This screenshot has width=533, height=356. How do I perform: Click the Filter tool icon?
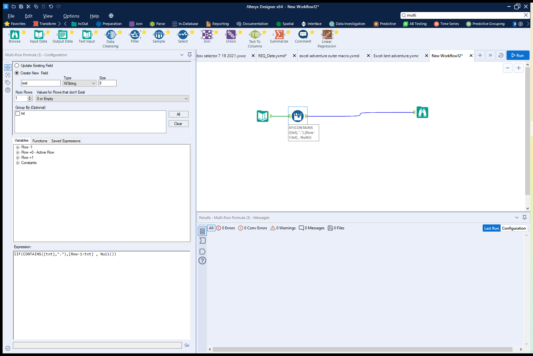point(135,36)
